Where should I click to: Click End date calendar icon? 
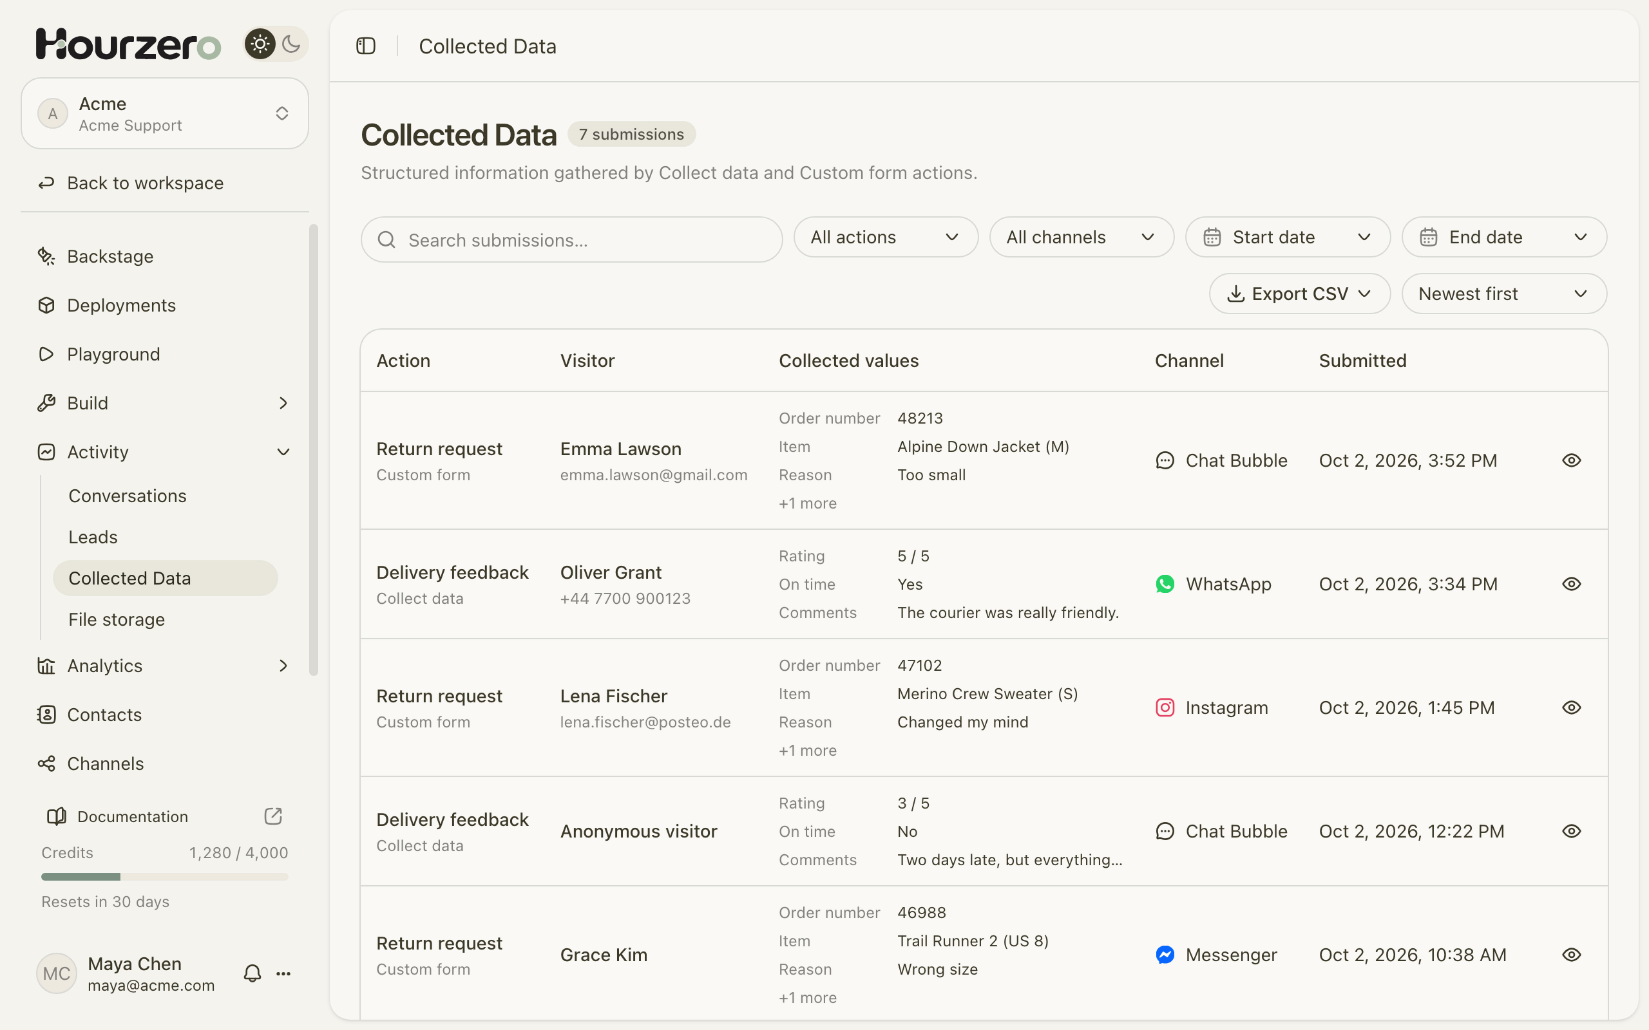[x=1428, y=237]
